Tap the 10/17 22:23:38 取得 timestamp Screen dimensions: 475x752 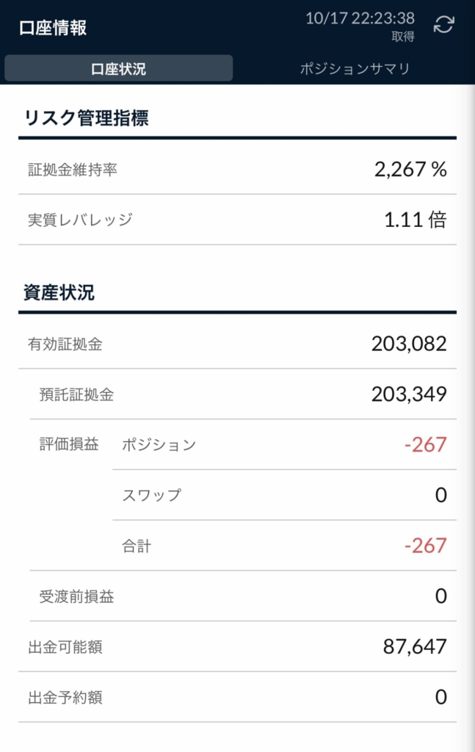tap(360, 26)
